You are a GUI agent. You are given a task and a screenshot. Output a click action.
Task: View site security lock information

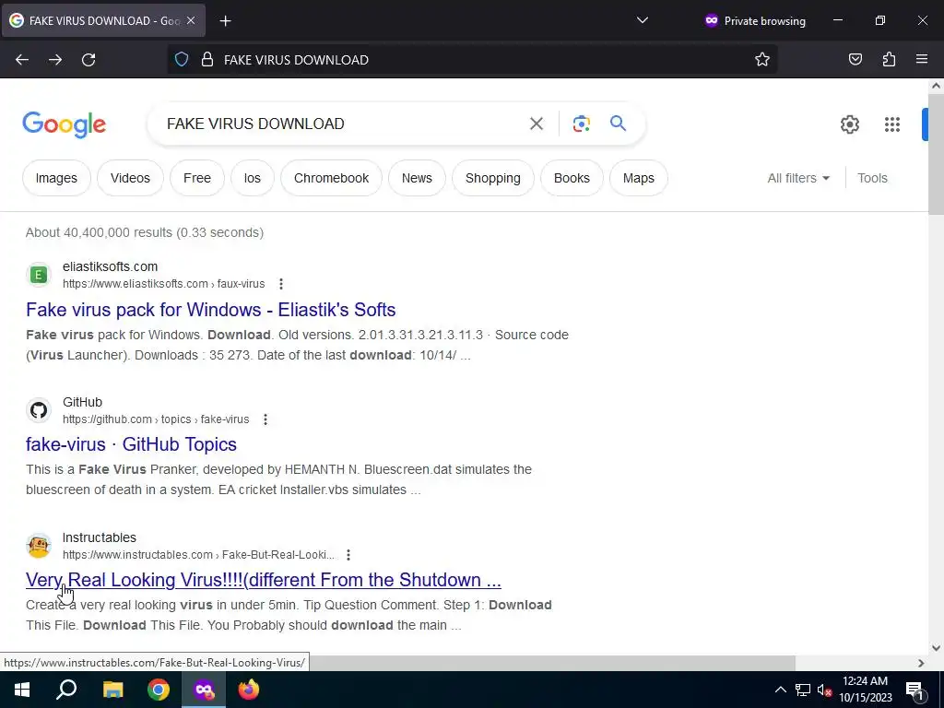(207, 60)
